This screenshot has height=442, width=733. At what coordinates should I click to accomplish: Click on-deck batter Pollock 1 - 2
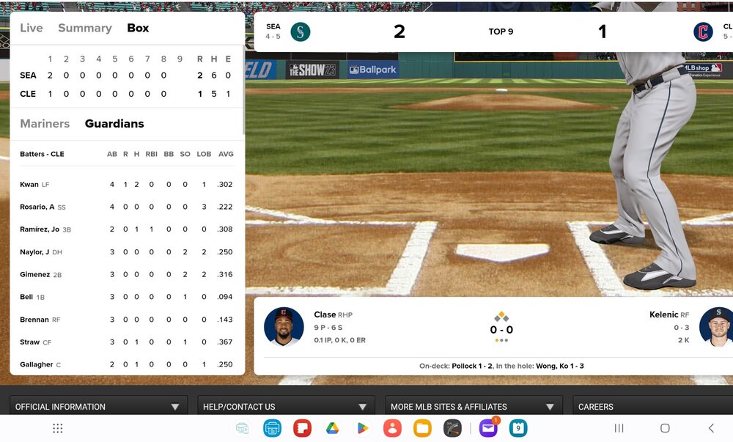coord(471,366)
